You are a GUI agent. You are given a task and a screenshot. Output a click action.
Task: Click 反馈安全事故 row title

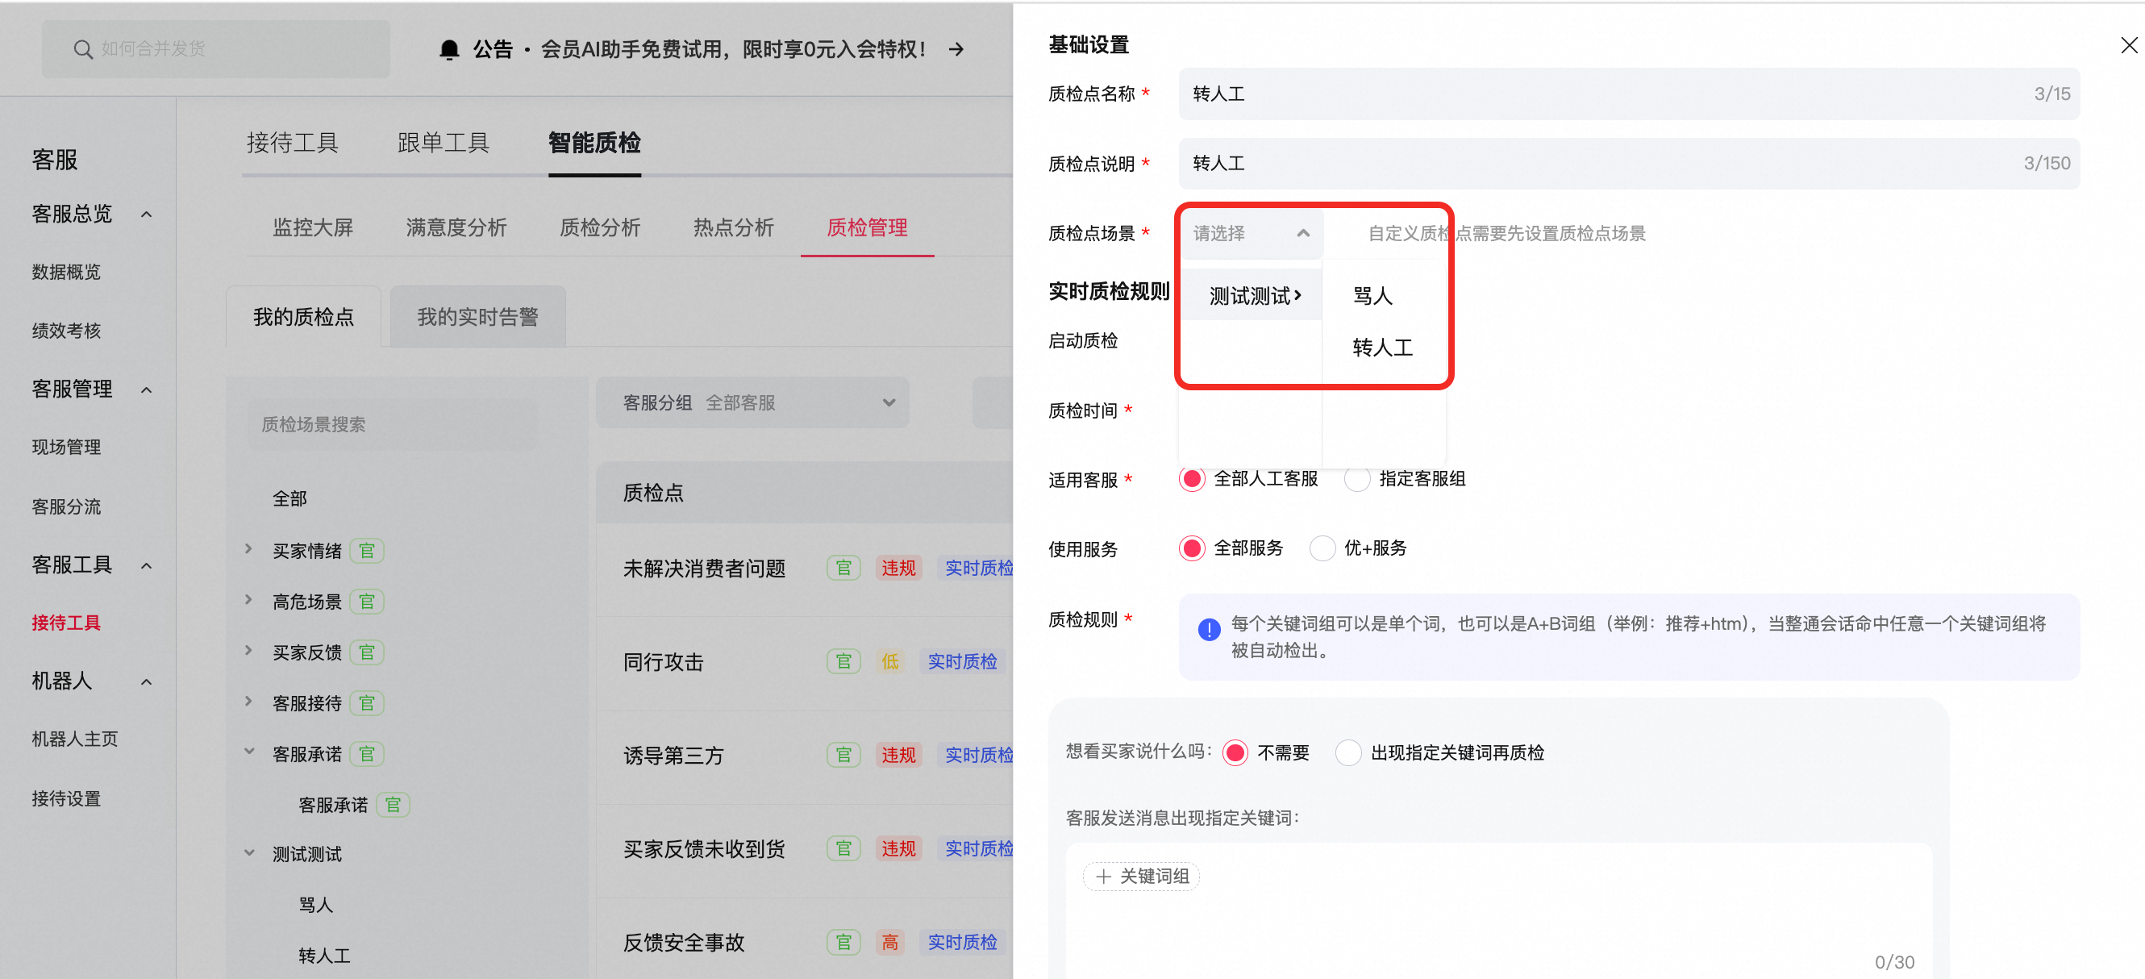tap(684, 943)
